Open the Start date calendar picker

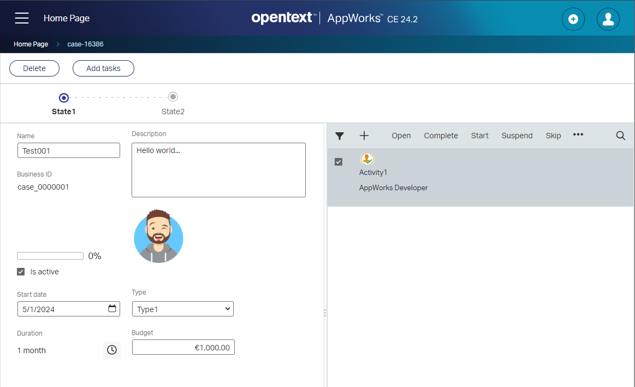(113, 308)
